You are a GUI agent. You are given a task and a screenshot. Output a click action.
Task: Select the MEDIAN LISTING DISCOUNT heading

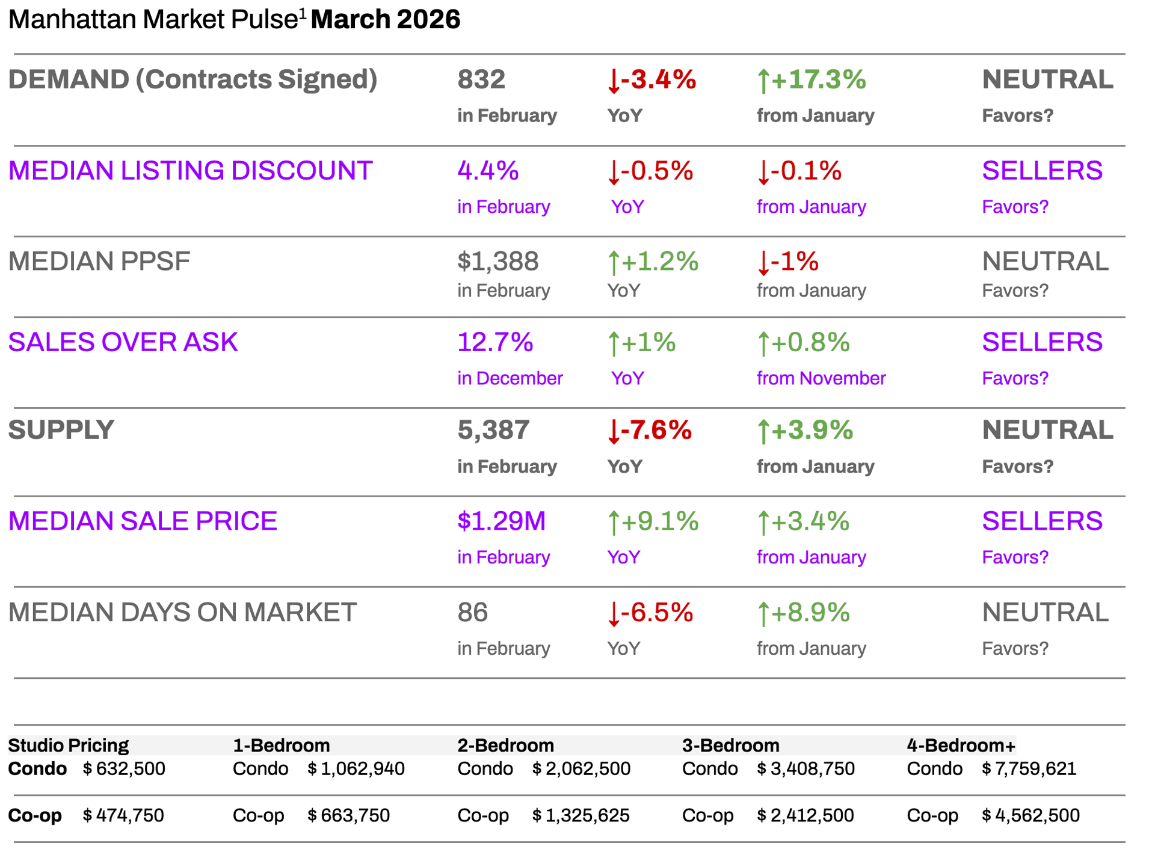tap(190, 171)
